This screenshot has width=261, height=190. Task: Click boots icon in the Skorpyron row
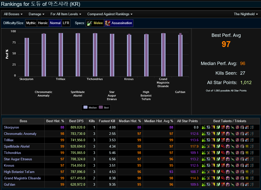pyautogui.click(x=252, y=128)
